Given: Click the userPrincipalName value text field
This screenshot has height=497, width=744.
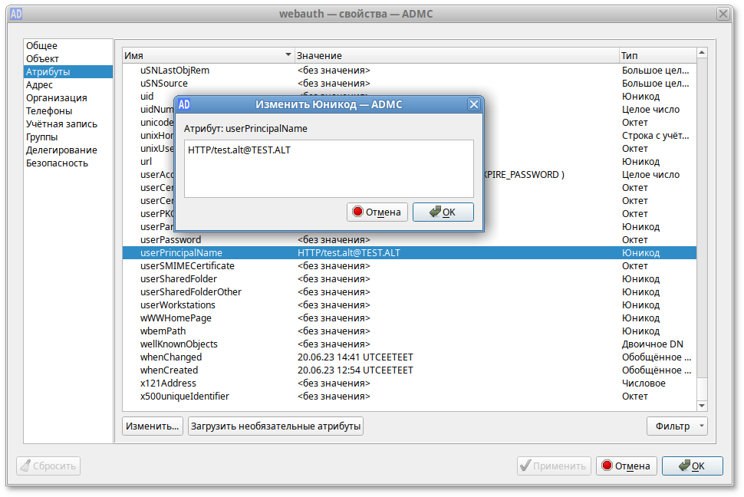Looking at the screenshot, I should pos(328,168).
